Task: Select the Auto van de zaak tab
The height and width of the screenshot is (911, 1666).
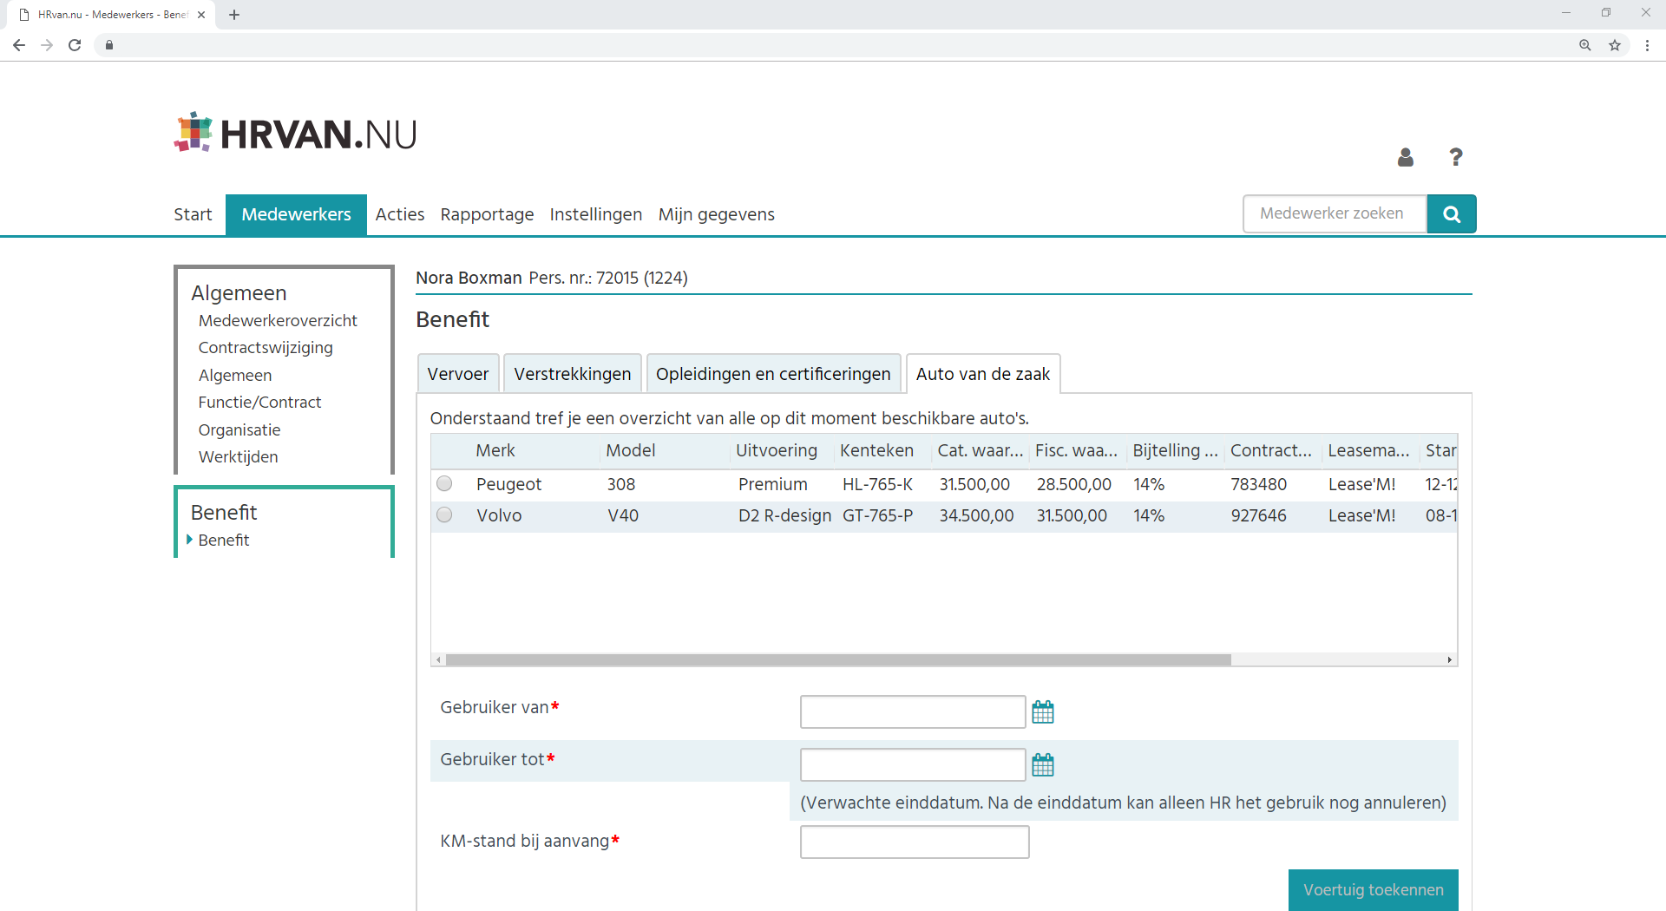Action: click(x=983, y=374)
